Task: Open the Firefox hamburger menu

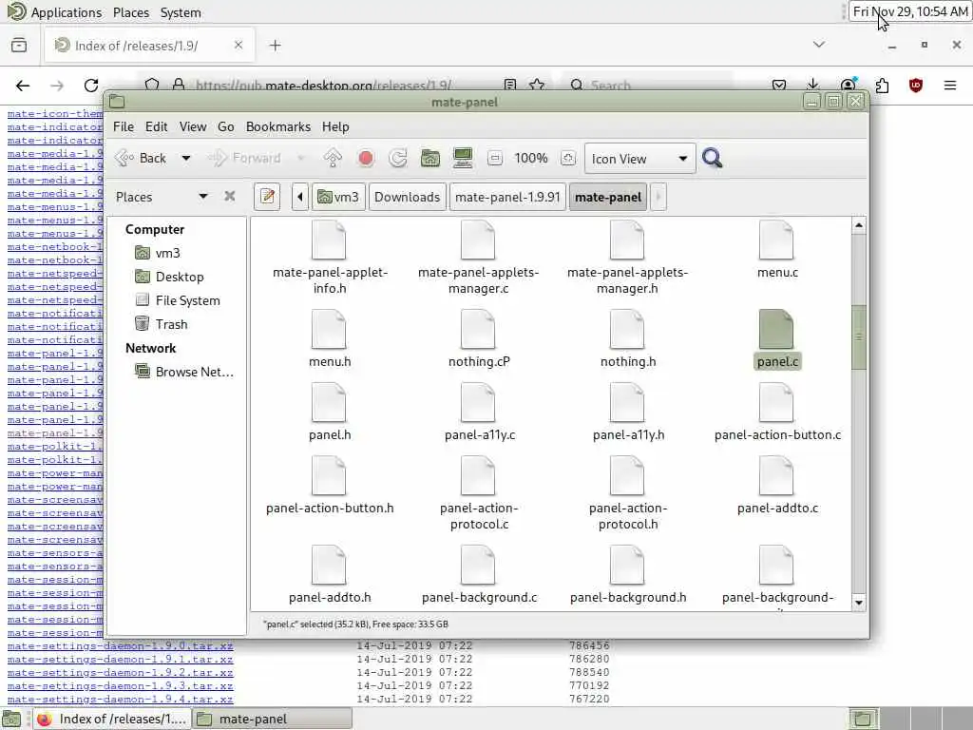Action: 950,85
